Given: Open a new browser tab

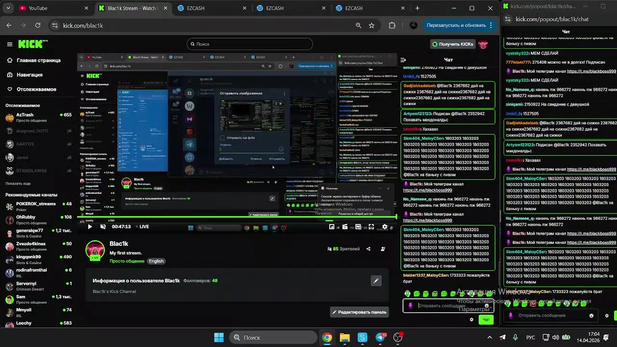Looking at the screenshot, I should (x=417, y=8).
